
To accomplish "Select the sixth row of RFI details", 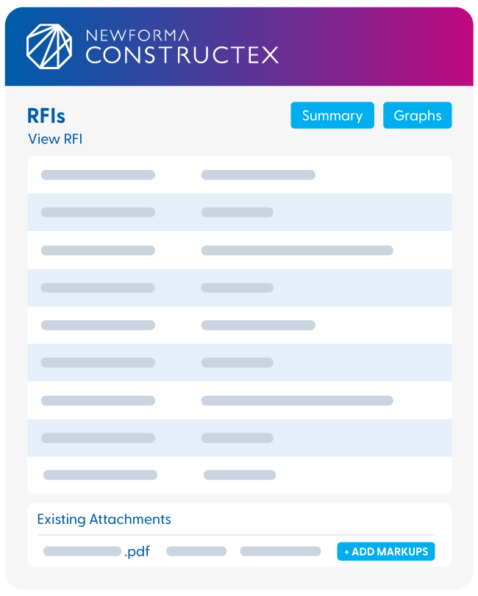I will pyautogui.click(x=240, y=363).
